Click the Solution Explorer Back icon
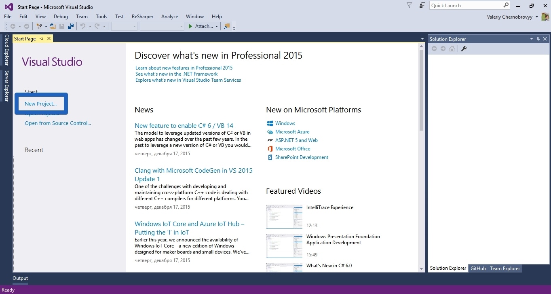 pos(434,49)
